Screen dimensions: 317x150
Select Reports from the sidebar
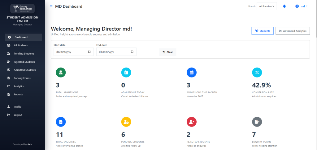point(18,94)
